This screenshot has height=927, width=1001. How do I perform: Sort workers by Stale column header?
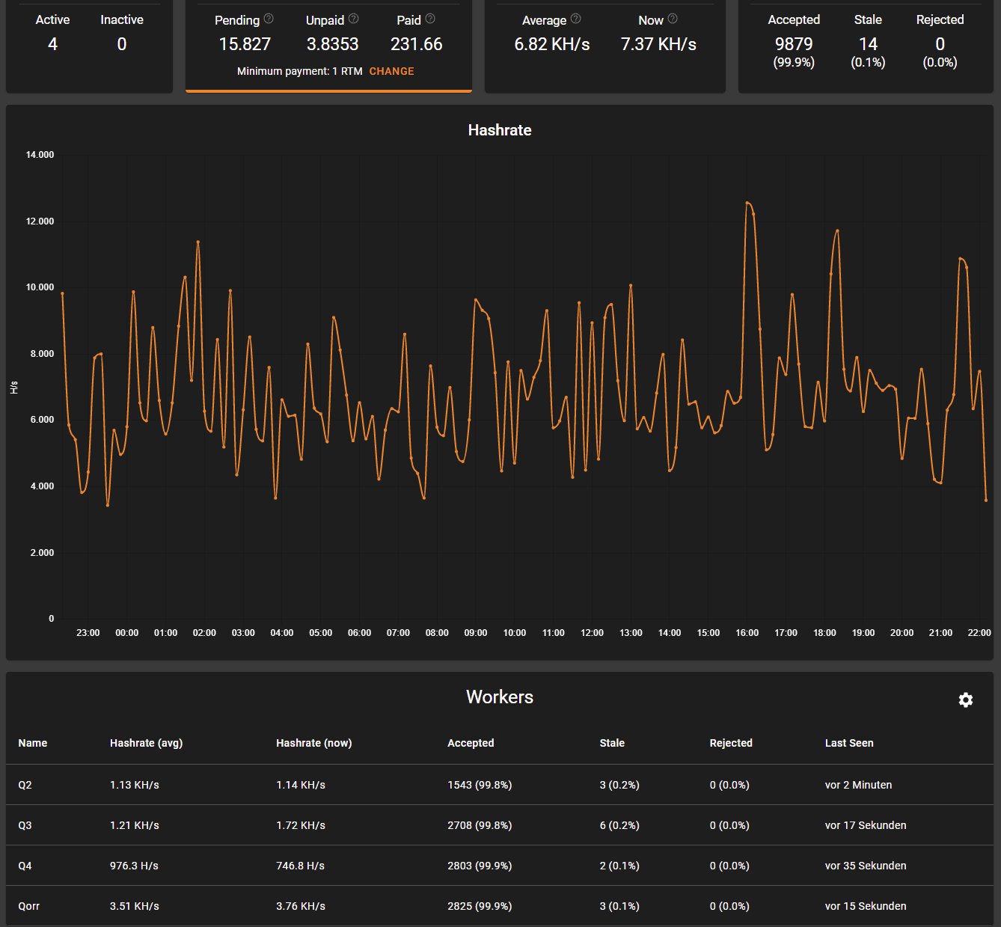(x=612, y=743)
